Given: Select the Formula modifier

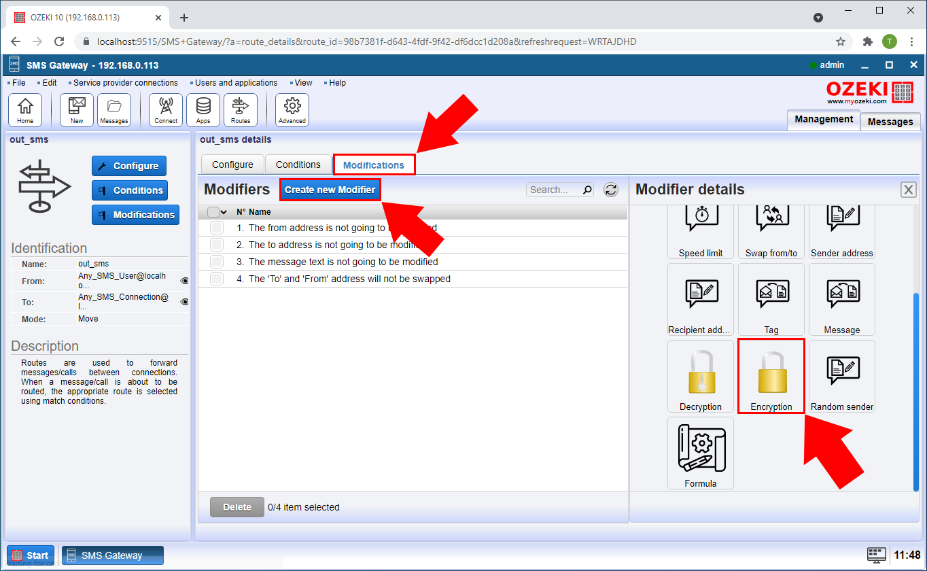Looking at the screenshot, I should pos(701,453).
